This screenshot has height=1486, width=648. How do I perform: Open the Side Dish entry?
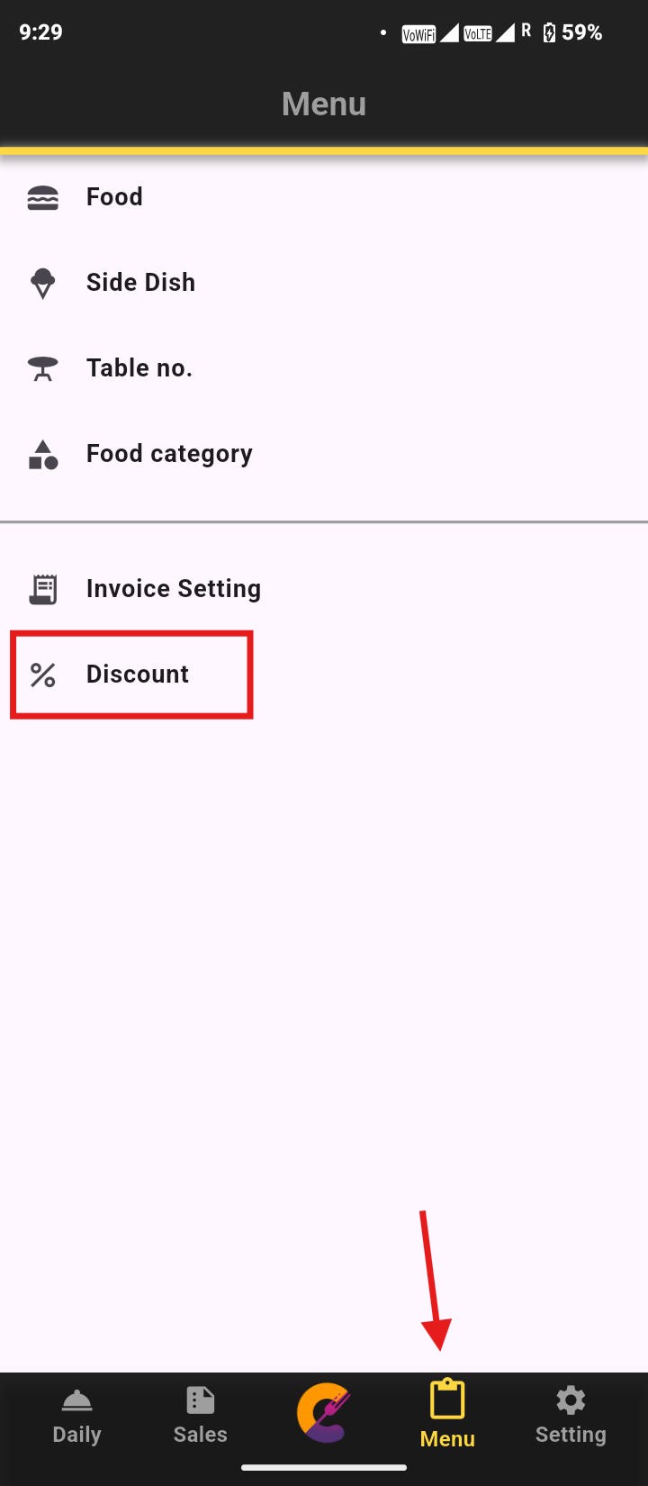tap(140, 283)
